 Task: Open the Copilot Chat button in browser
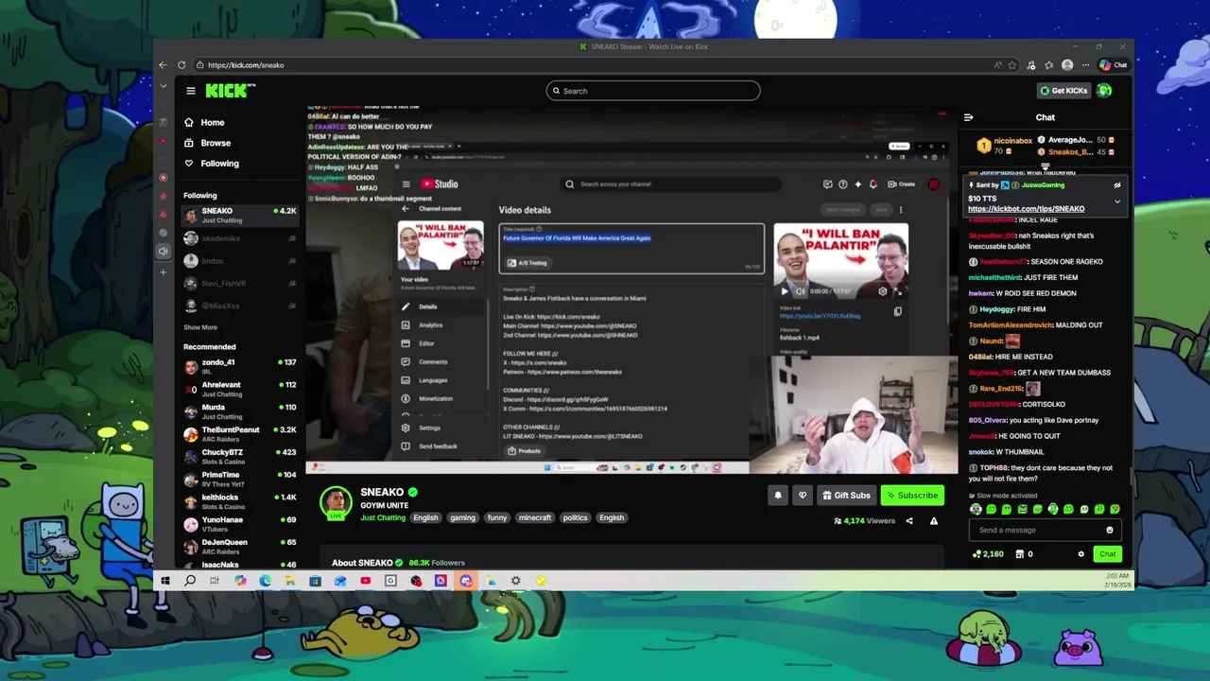pos(1114,65)
